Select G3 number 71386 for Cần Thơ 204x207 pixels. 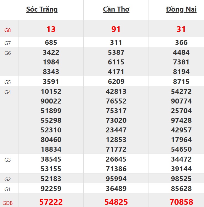pos(116,169)
